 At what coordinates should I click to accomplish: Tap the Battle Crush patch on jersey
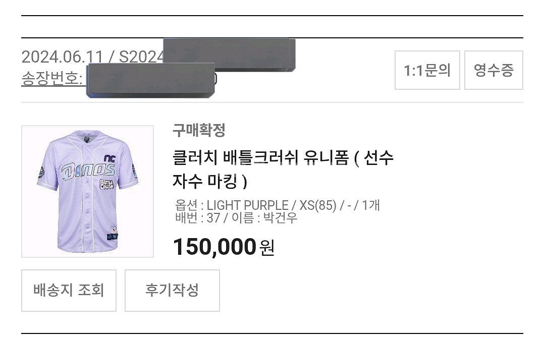[107, 184]
